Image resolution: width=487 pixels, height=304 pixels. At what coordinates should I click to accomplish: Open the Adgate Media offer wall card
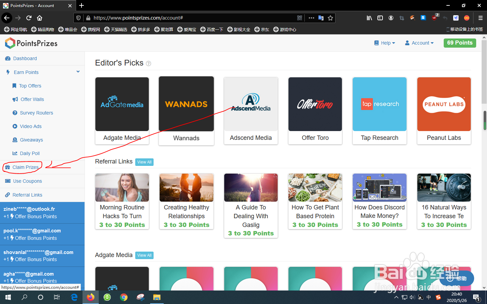122,111
